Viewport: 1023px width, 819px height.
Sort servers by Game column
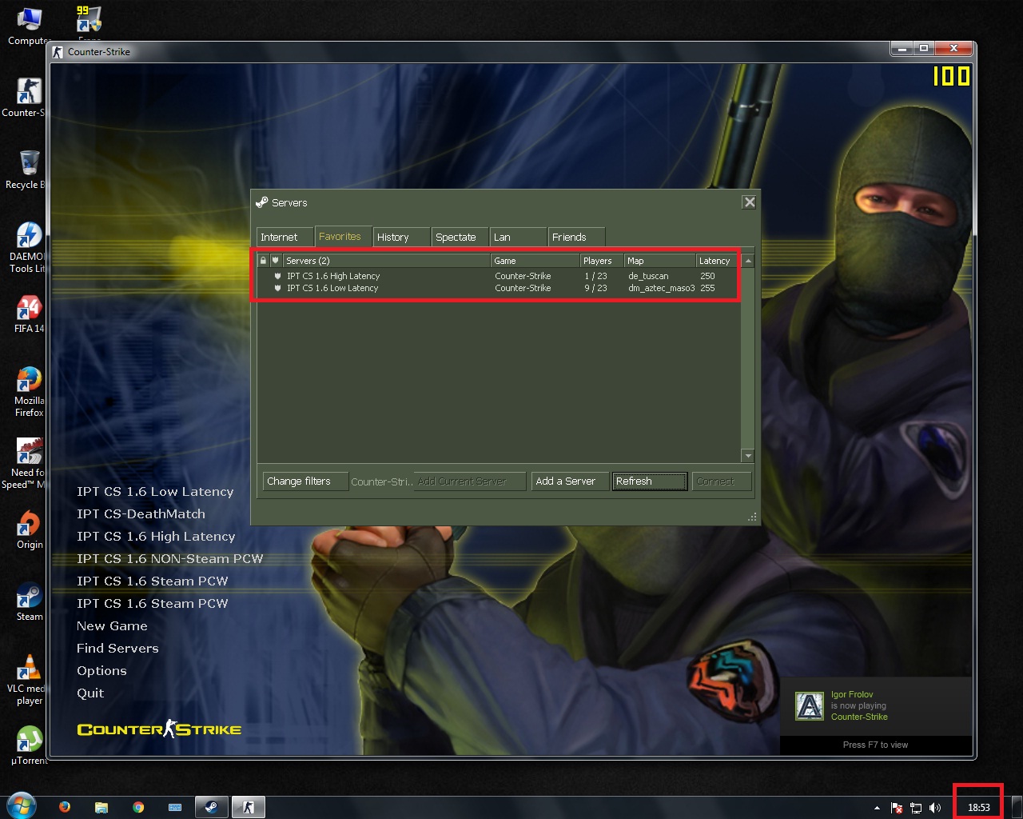[x=535, y=261]
